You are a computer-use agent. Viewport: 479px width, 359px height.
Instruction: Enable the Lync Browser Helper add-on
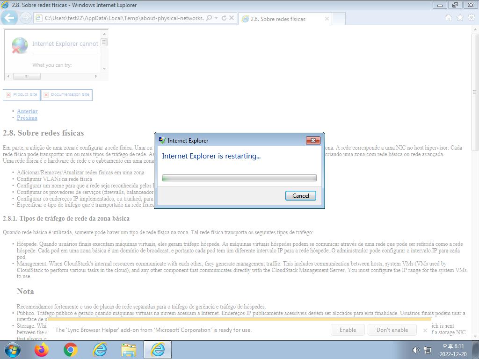(348, 330)
